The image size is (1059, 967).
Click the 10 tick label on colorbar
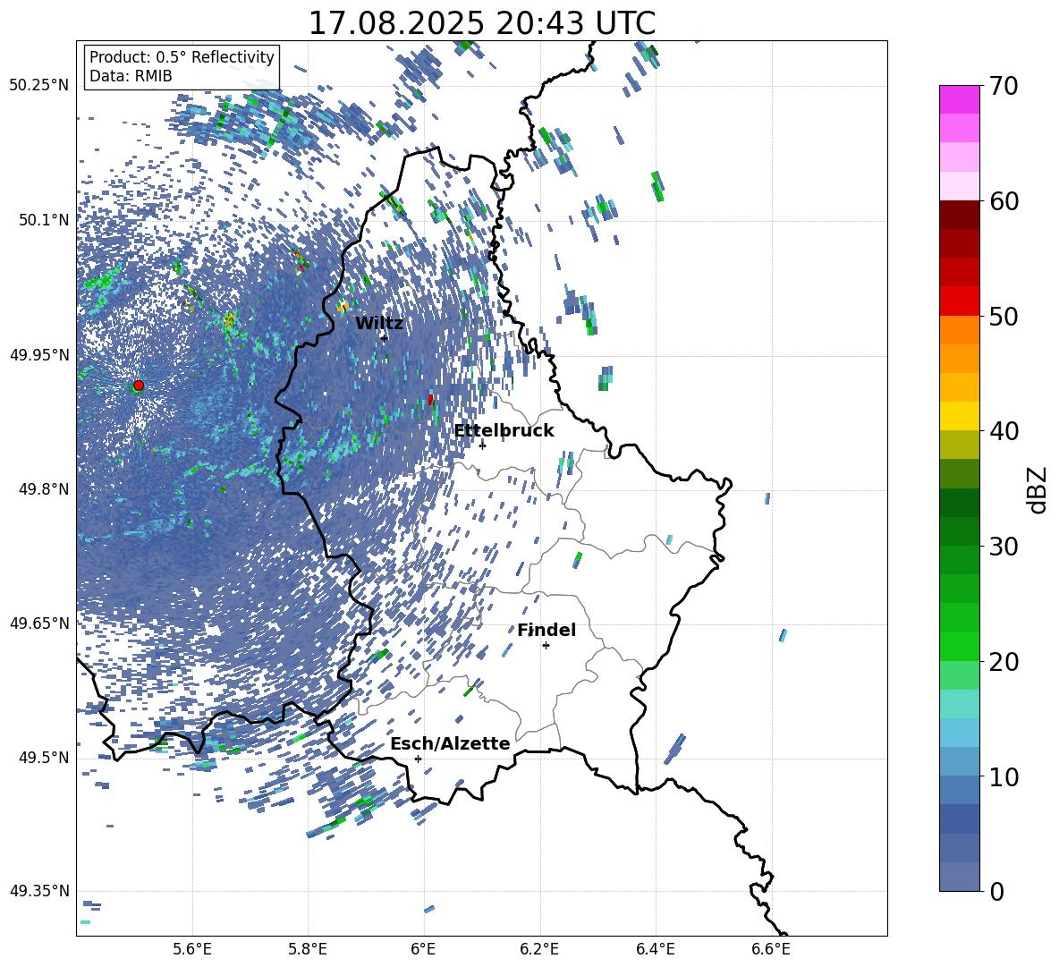pyautogui.click(x=1004, y=776)
